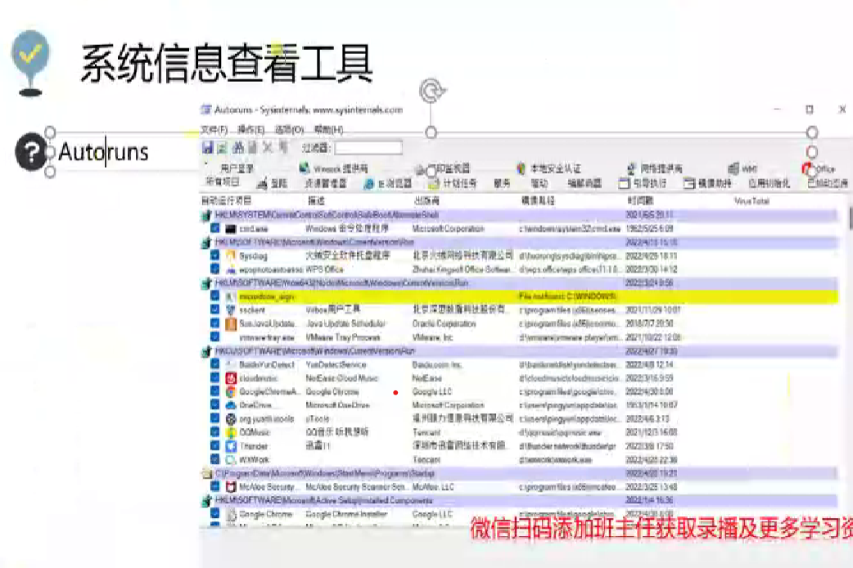853x568 pixels.
Task: Switch to the 资源管理器 tab
Action: click(325, 183)
